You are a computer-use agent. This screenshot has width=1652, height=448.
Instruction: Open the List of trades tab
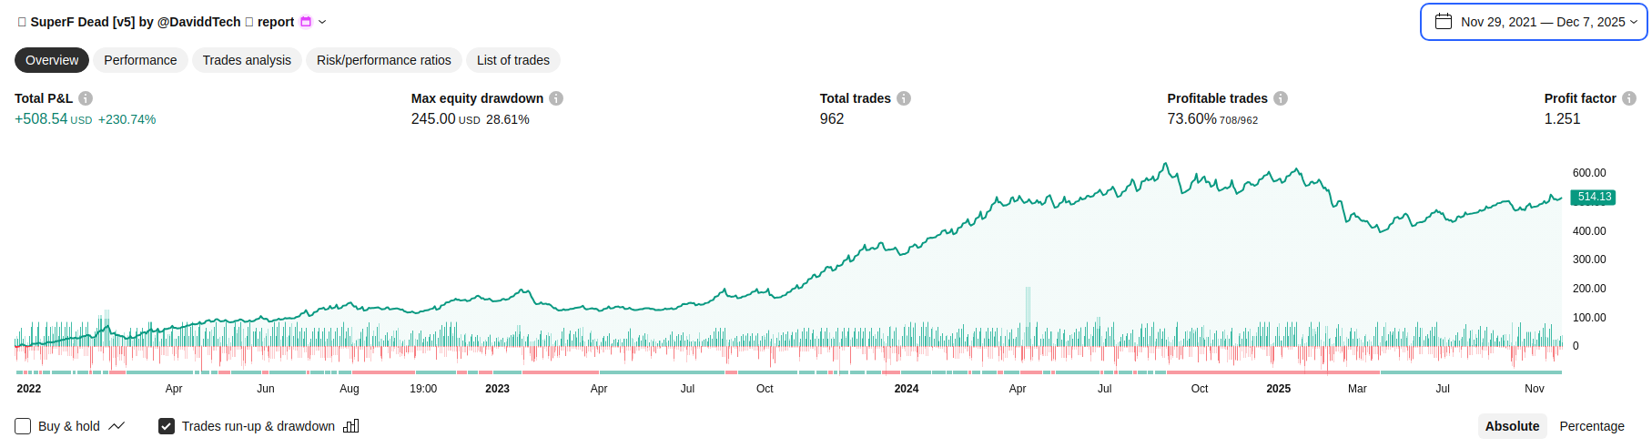point(513,60)
